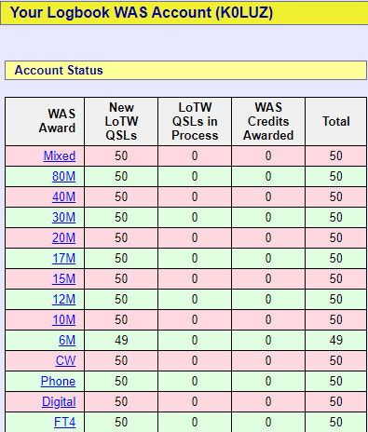Click the 'New LoTW QSLs' column header
This screenshot has width=368, height=432.
(x=121, y=121)
